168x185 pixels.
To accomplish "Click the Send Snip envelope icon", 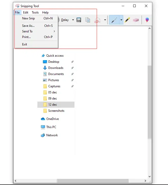I will (x=97, y=20).
